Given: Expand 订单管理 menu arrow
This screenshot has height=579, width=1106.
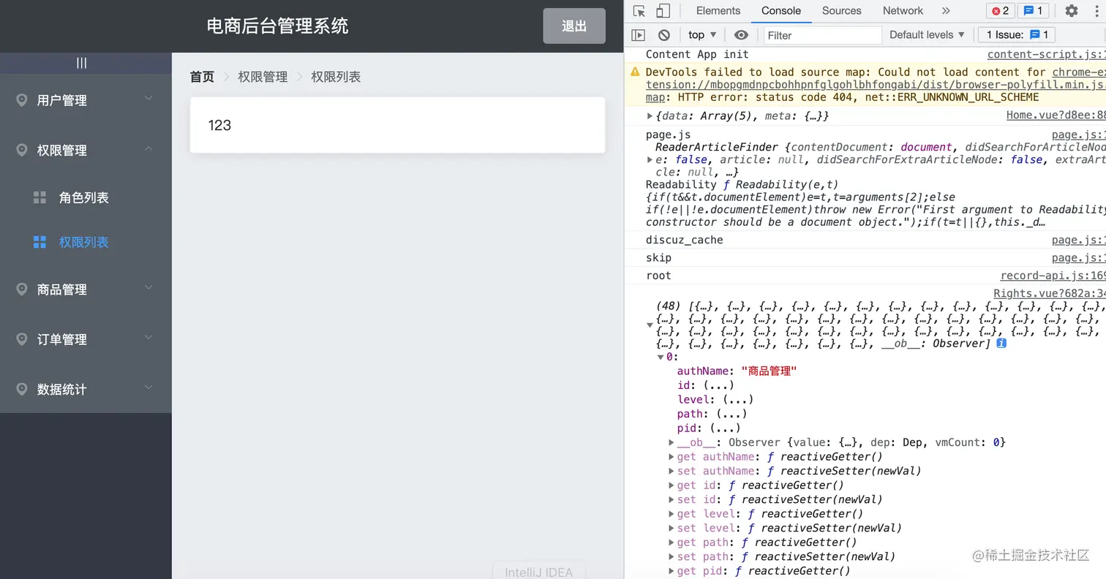Looking at the screenshot, I should [148, 337].
